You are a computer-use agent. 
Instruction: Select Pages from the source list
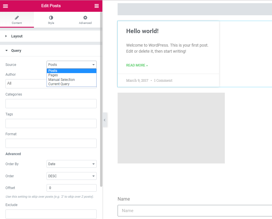tap(53, 75)
